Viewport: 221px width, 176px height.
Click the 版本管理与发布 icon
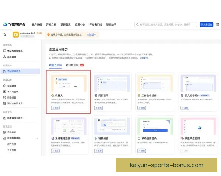(4, 118)
